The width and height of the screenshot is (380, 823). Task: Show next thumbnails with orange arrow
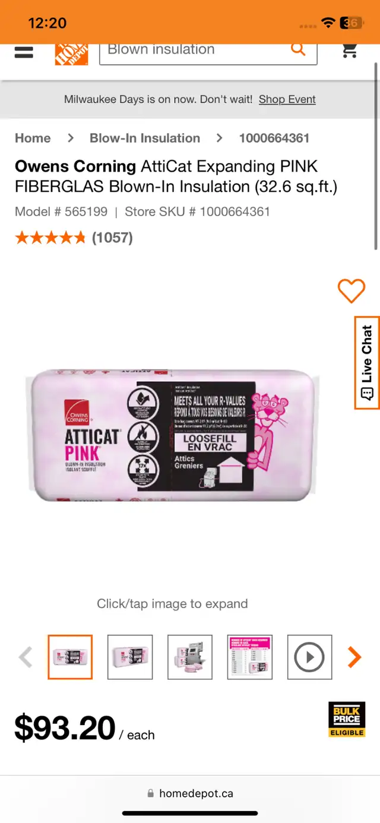click(x=354, y=657)
